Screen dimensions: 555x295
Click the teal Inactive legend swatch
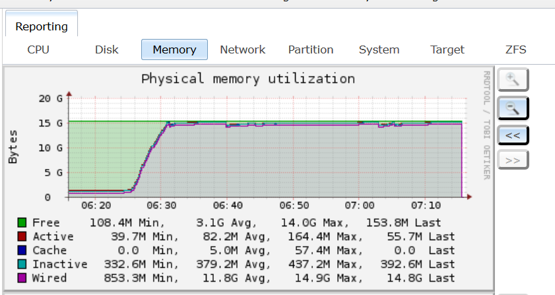pyautogui.click(x=22, y=264)
